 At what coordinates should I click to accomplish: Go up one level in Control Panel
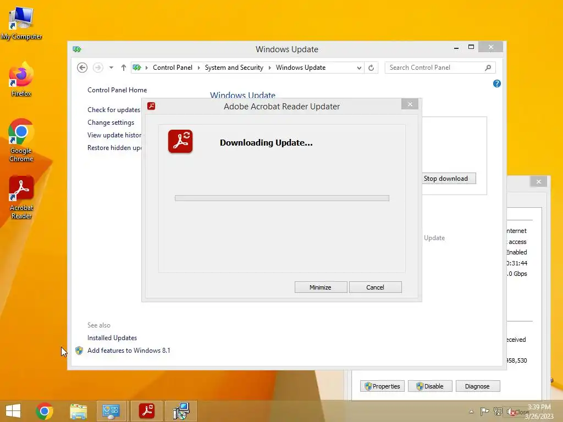[x=124, y=68]
